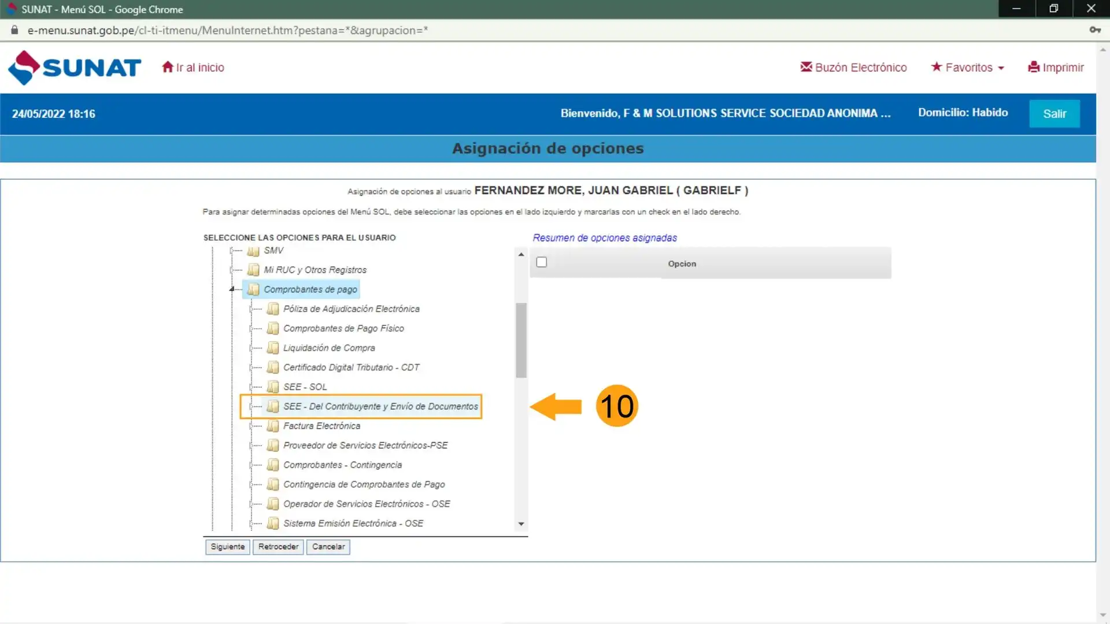
Task: Expand the SEE - SOL tree node
Action: [x=251, y=387]
